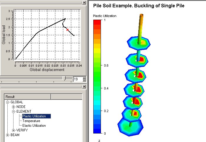Close the Result tree panel
206x142 pixels.
click(x=84, y=86)
